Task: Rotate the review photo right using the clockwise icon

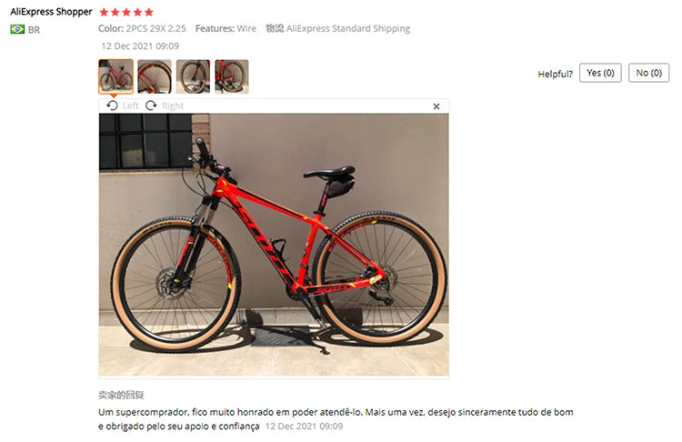Action: [x=151, y=105]
